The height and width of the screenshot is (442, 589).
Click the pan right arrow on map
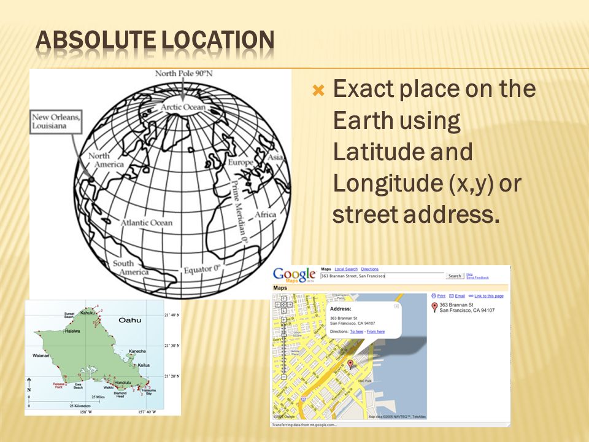[290, 305]
